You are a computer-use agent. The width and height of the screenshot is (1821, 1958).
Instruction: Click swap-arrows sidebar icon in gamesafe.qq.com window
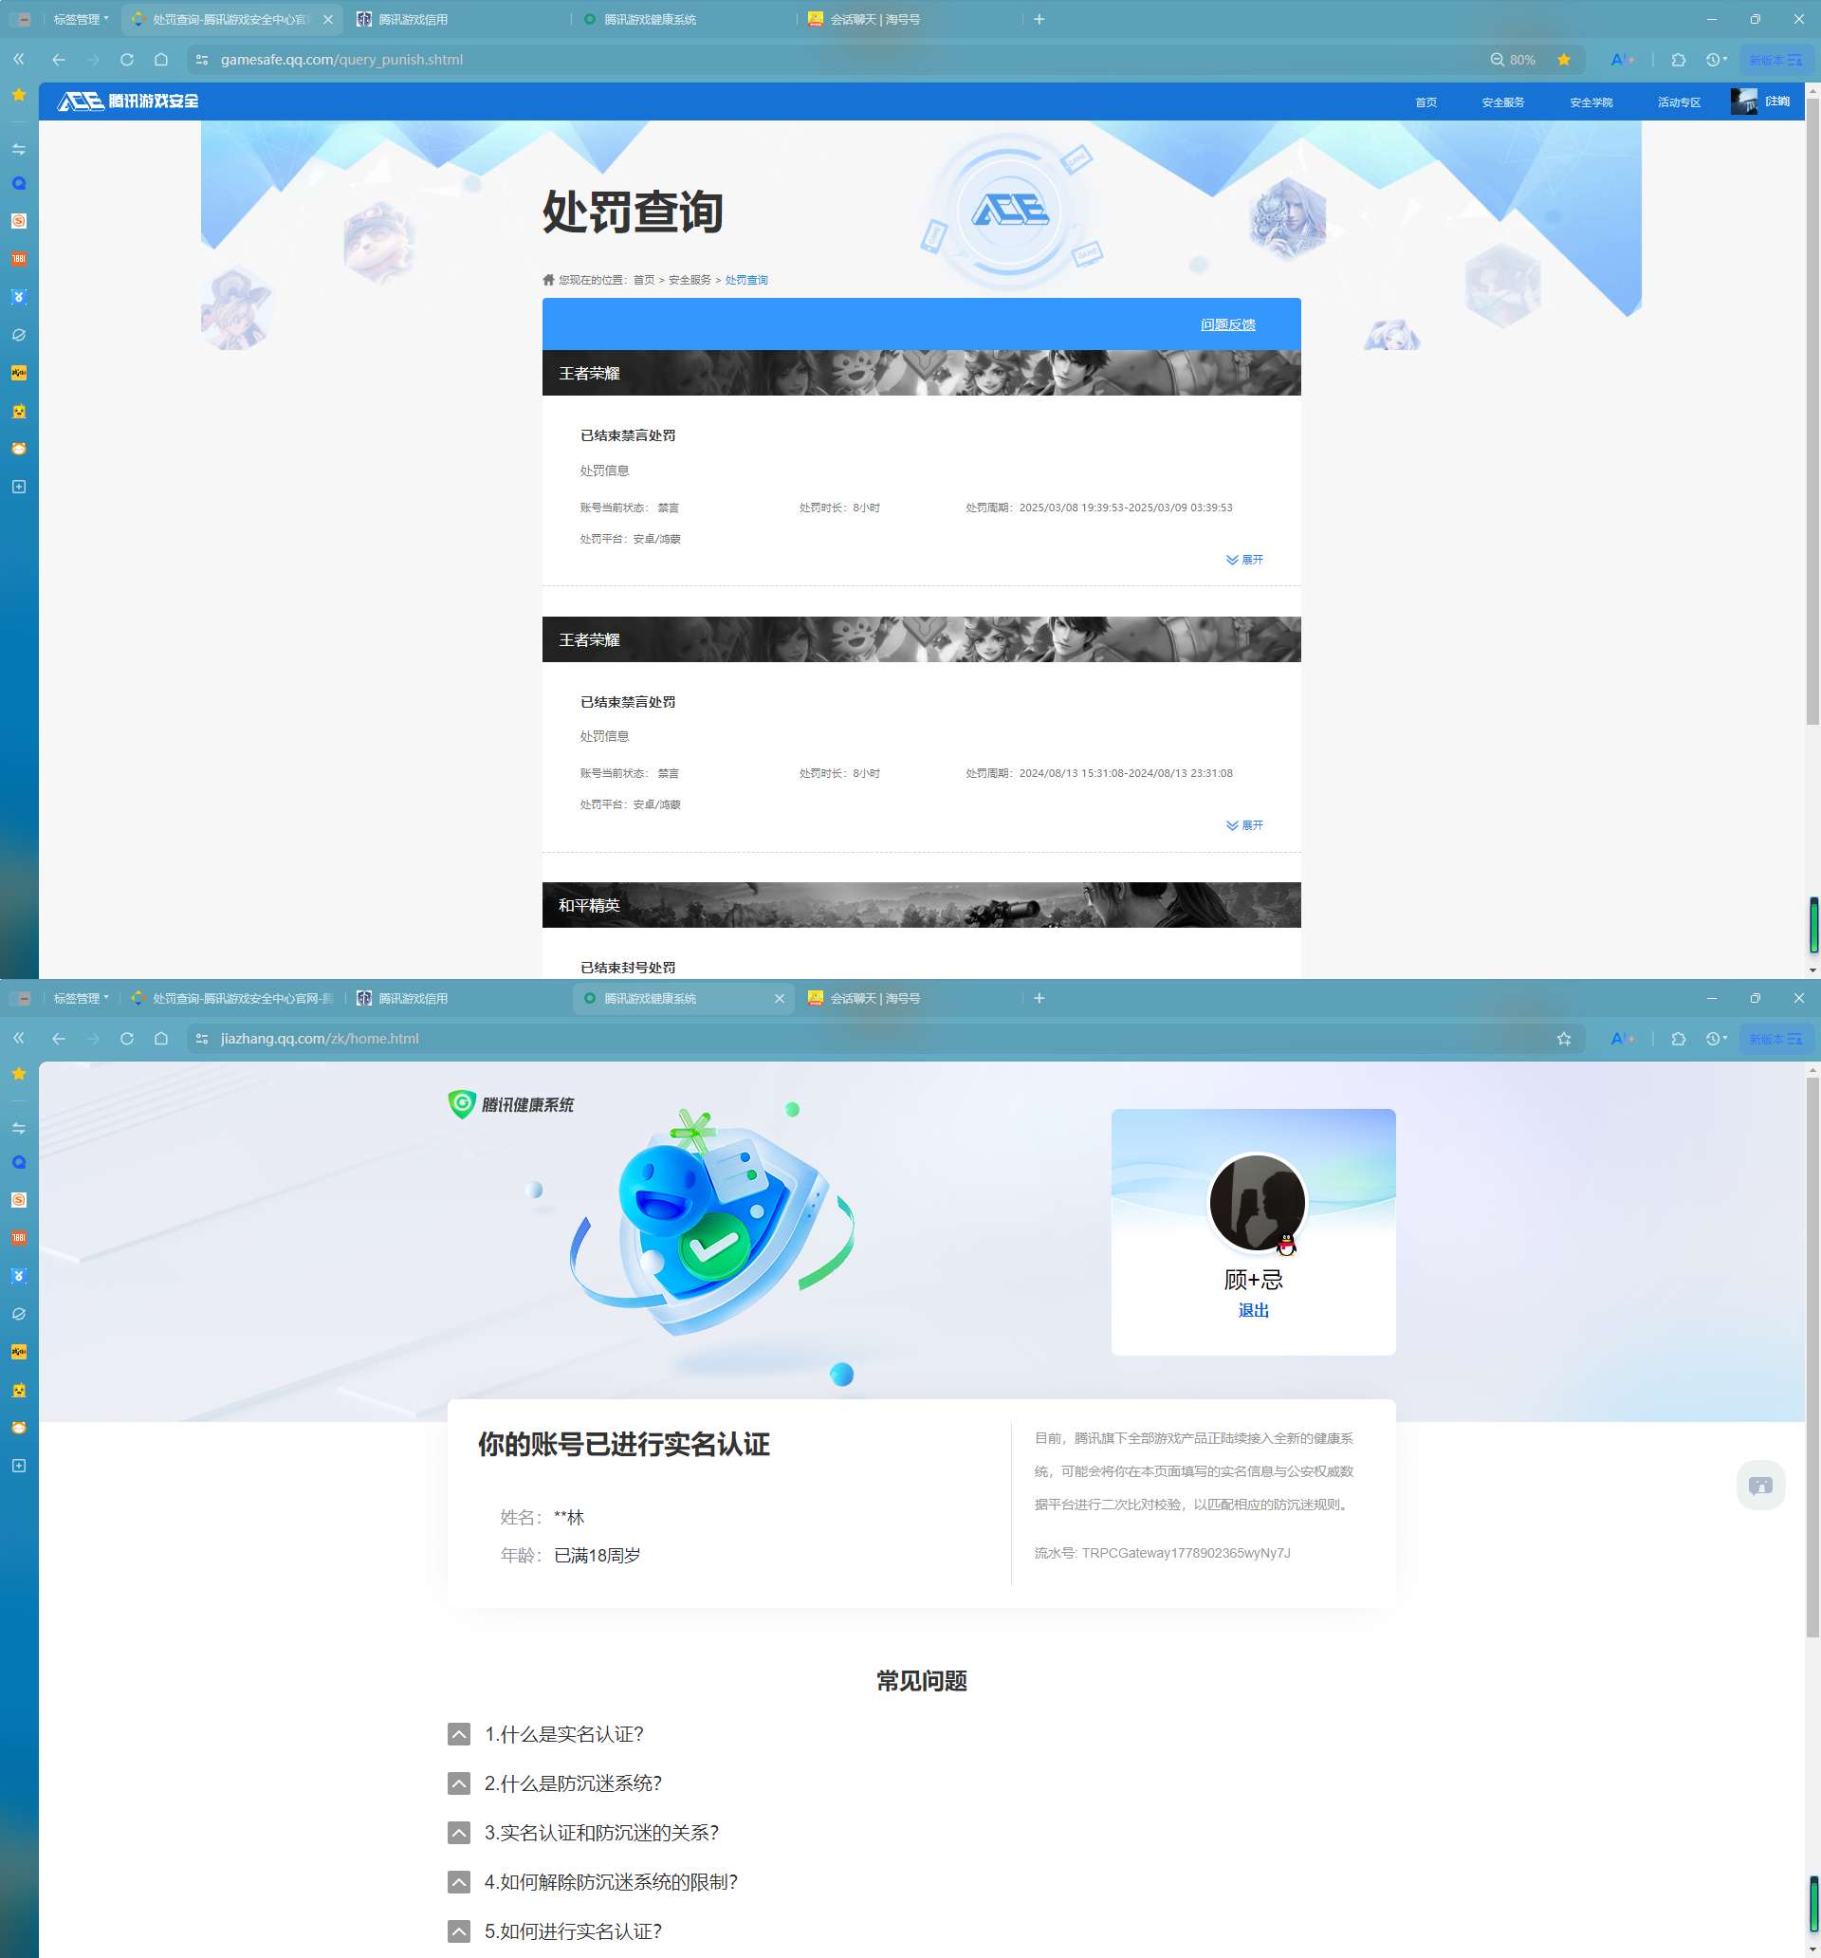tap(19, 150)
